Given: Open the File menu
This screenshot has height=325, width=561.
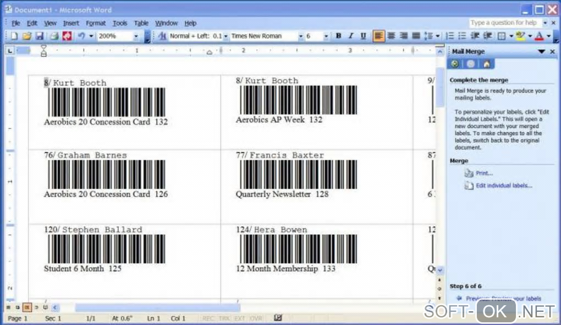Looking at the screenshot, I should tap(16, 23).
